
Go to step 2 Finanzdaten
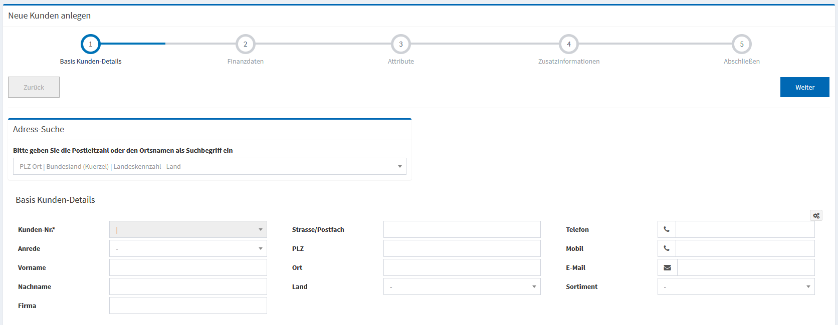[245, 44]
